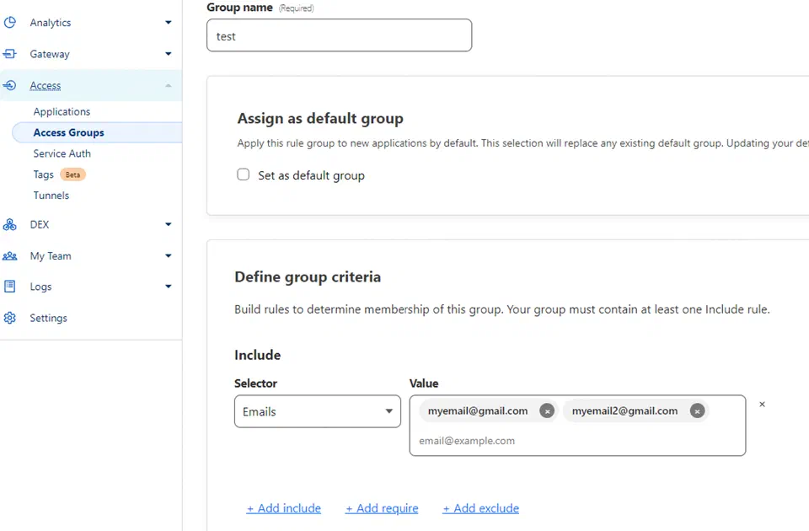Screen dimensions: 809x531
Task: Collapse the Access menu
Action: 169,85
